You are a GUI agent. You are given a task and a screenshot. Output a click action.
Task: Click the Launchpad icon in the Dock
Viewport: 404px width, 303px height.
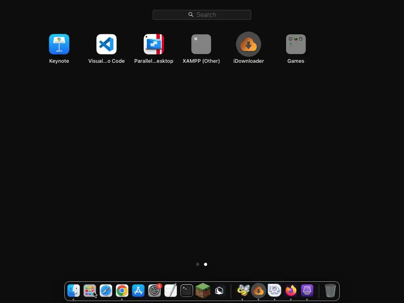(x=90, y=291)
